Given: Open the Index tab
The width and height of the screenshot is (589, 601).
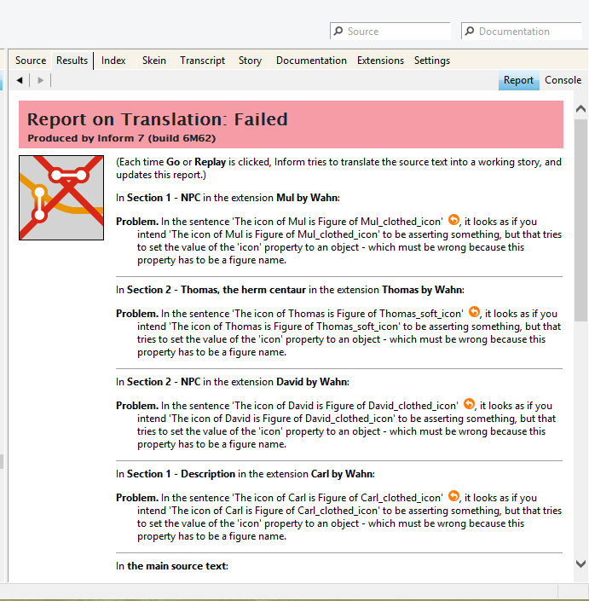Looking at the screenshot, I should coord(113,61).
